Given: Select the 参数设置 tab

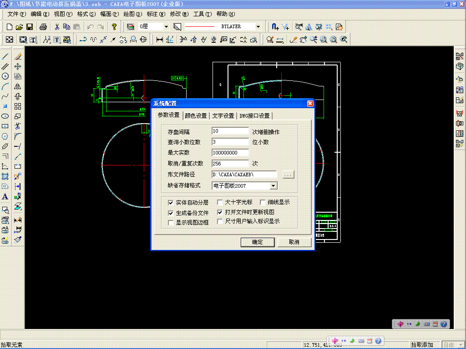Looking at the screenshot, I should point(168,115).
